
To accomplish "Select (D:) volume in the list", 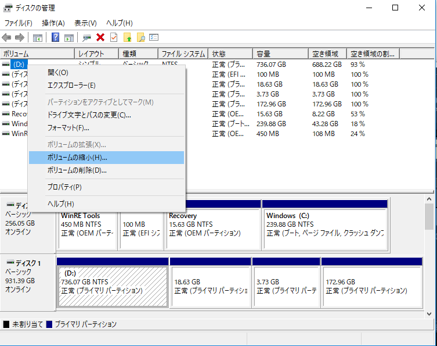I will (x=19, y=65).
